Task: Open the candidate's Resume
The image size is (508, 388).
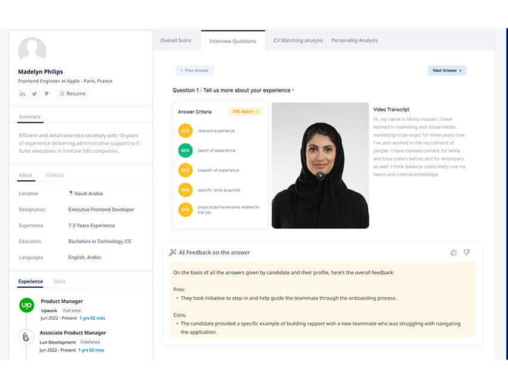Action: tap(72, 94)
